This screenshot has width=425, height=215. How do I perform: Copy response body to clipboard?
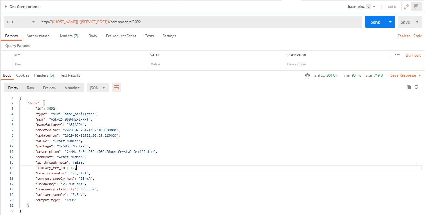(x=409, y=87)
